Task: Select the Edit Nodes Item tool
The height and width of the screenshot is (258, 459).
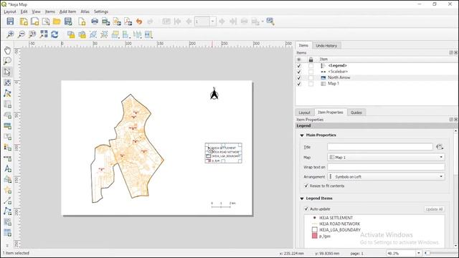Action: (x=7, y=93)
